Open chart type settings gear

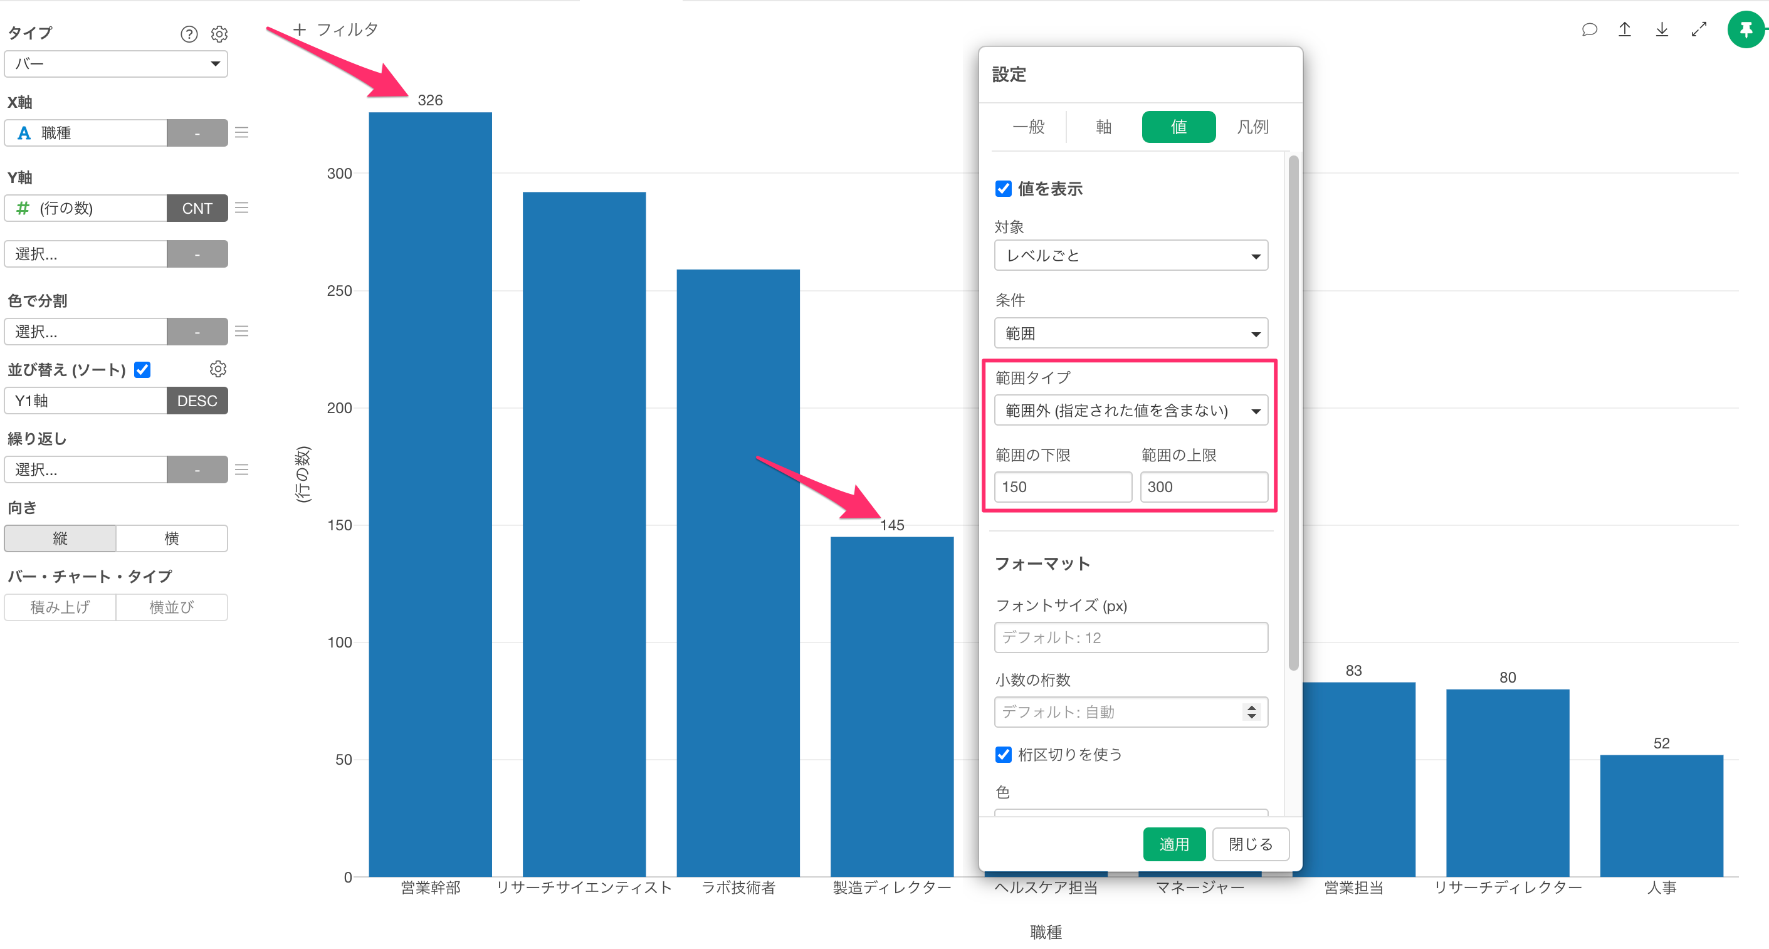219,34
